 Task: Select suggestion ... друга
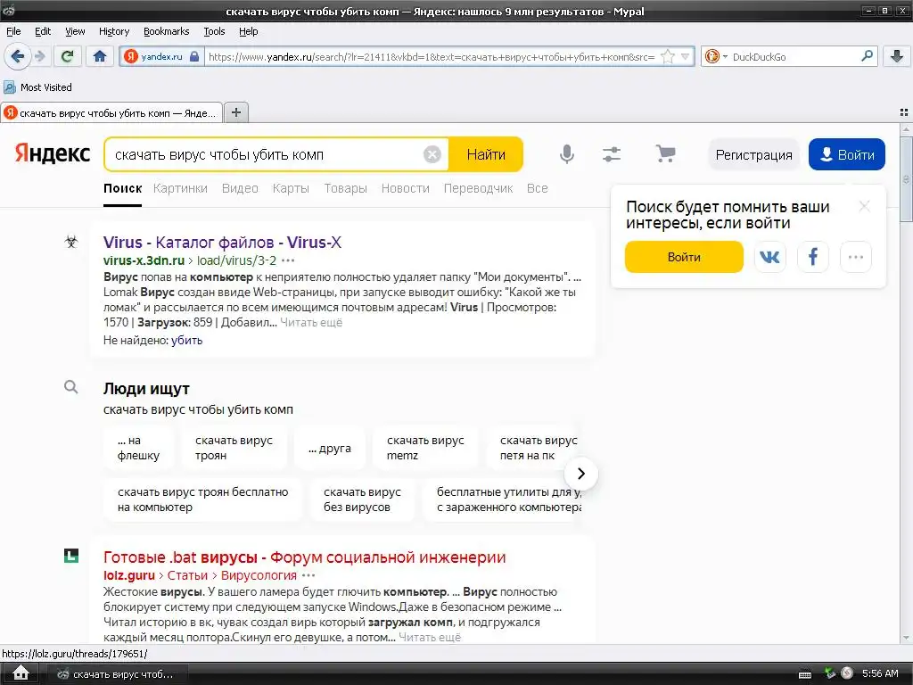point(330,448)
